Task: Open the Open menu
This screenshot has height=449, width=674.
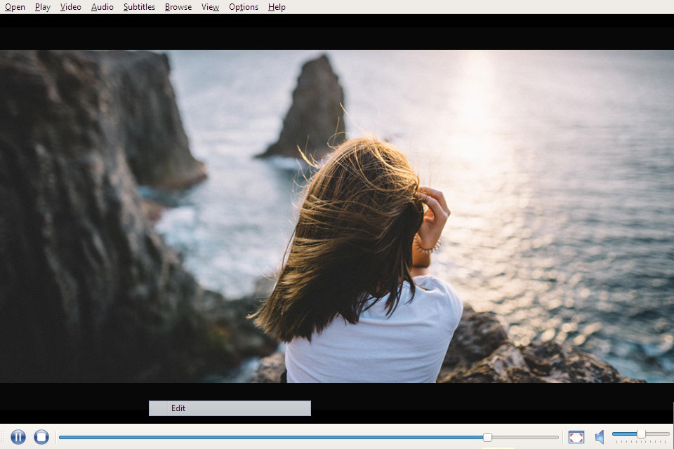Action: click(x=15, y=7)
